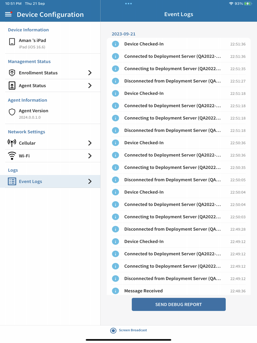Open Wi-Fi network settings
This screenshot has height=343, width=257.
[x=50, y=156]
